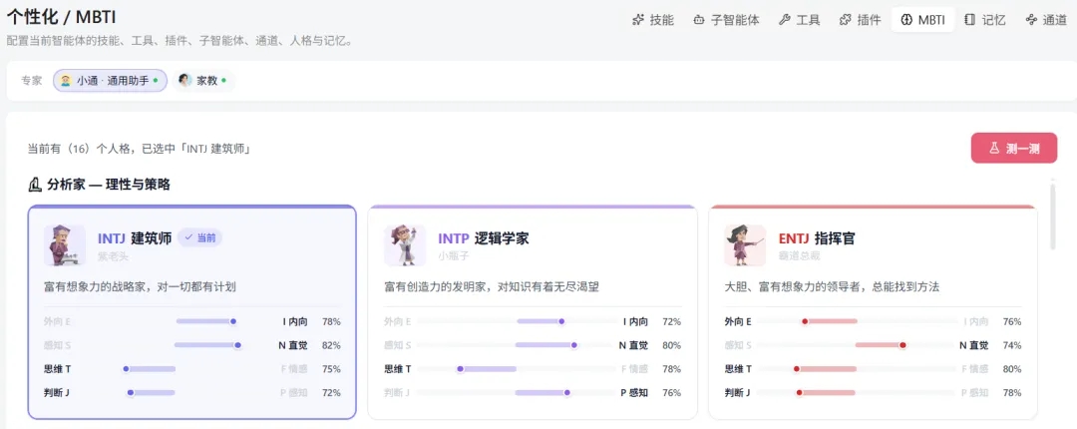This screenshot has height=429, width=1077.
Task: Click the MBTI tab brain icon
Action: 905,20
